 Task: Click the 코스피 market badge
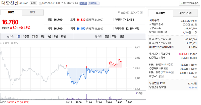tap(33, 3)
